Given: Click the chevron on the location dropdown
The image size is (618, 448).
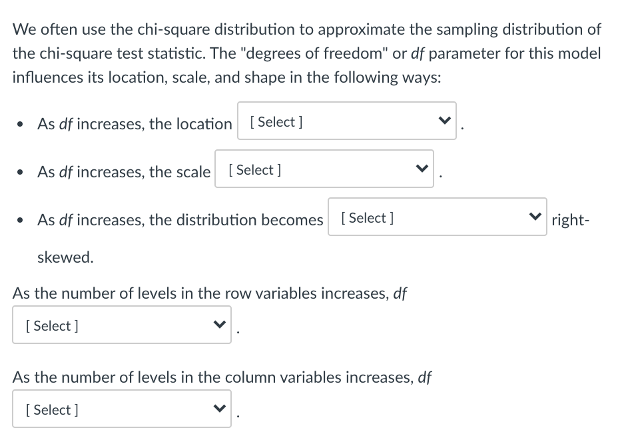Looking at the screenshot, I should tap(445, 121).
